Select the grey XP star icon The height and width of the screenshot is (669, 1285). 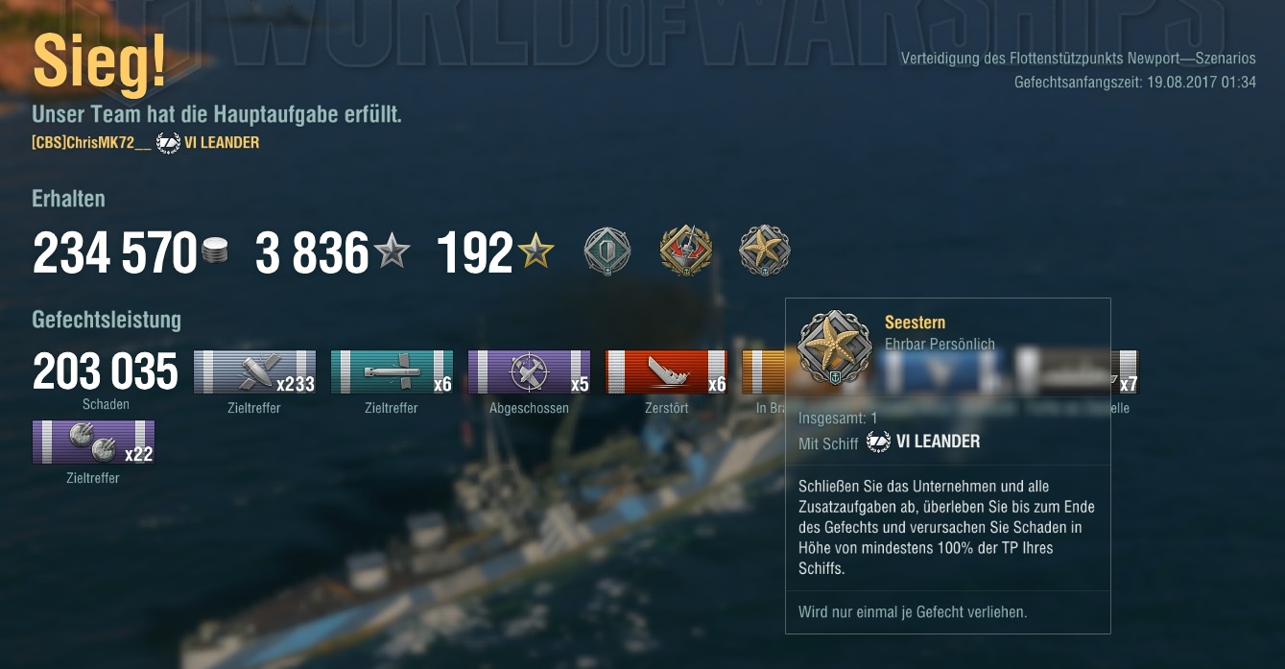pos(392,252)
